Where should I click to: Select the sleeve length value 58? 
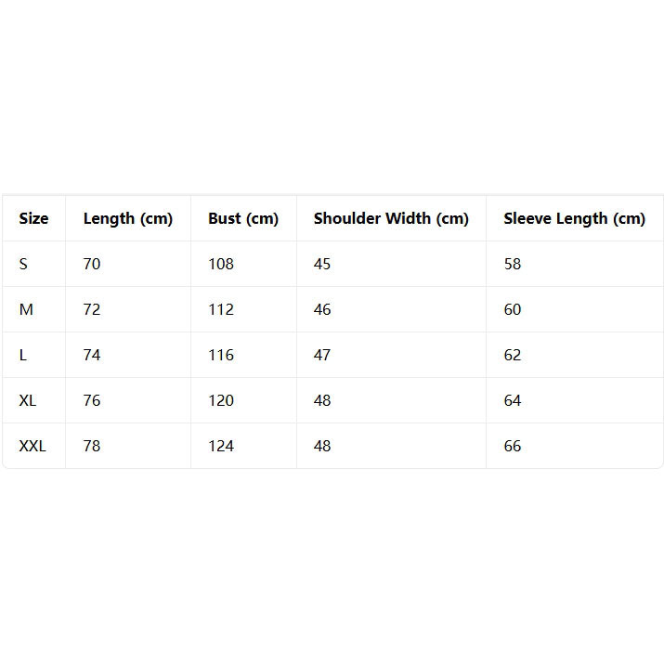pos(513,265)
